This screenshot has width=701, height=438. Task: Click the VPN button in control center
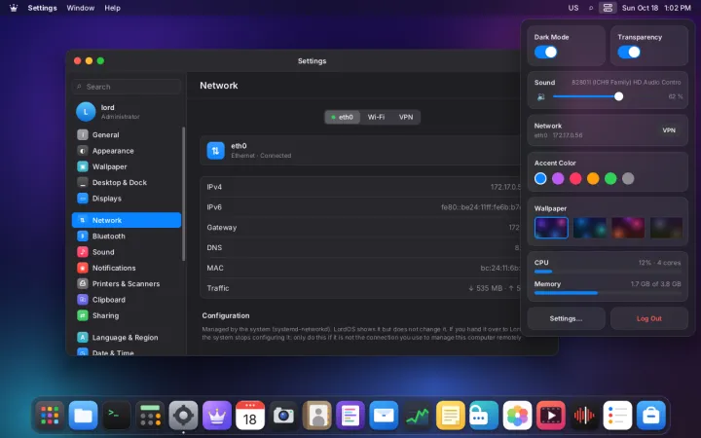[x=669, y=130]
